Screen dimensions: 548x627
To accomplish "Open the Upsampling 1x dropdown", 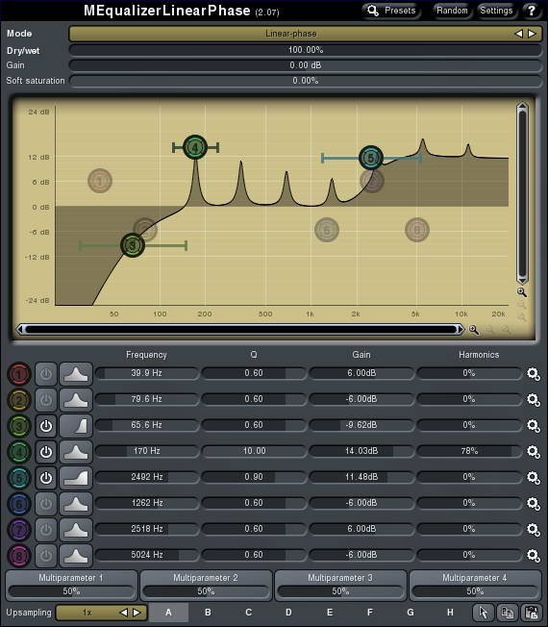I will [x=87, y=613].
